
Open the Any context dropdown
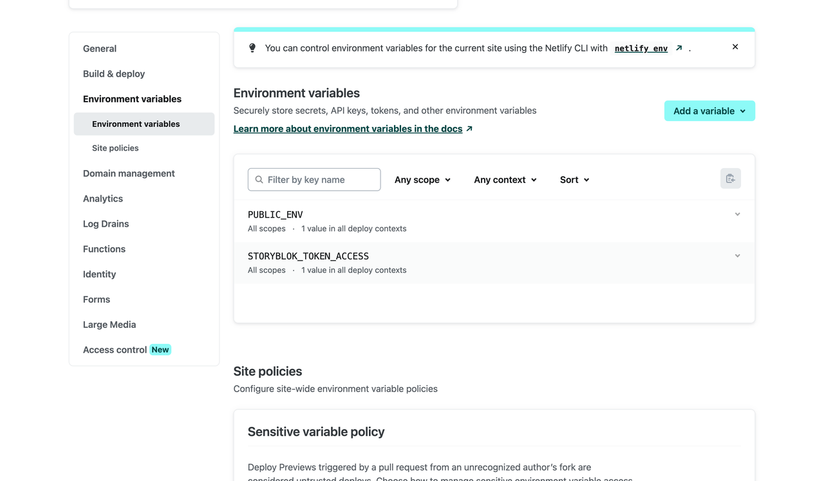(505, 180)
